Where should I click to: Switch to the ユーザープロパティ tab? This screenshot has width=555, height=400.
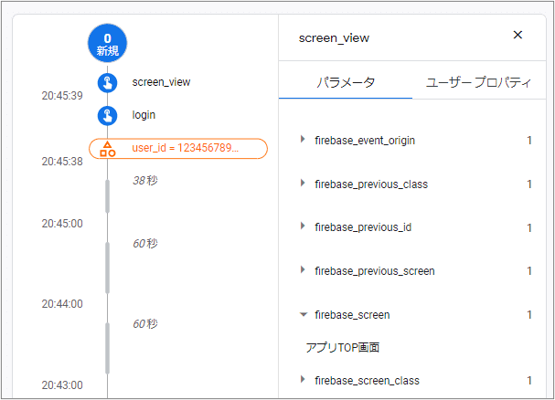point(478,82)
